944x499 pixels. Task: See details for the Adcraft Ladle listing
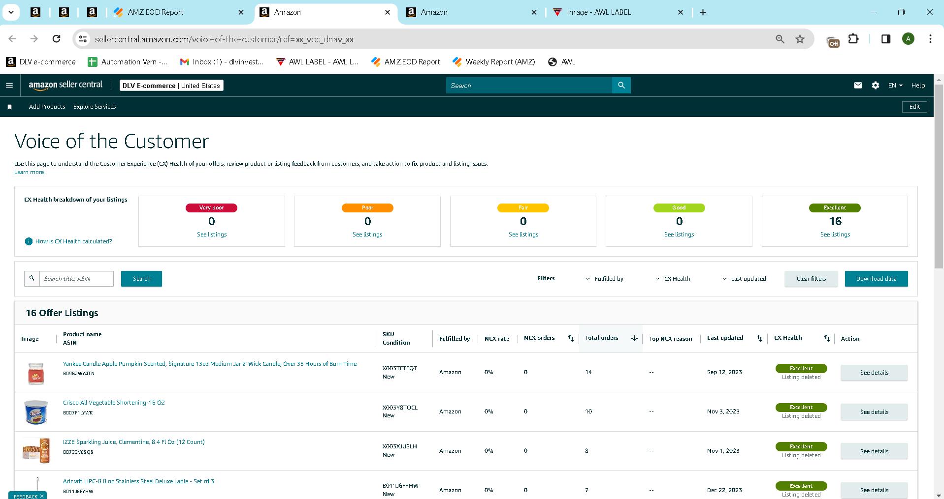coord(874,490)
